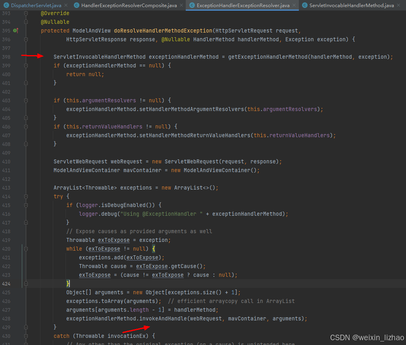This screenshot has height=345, width=406.
Task: Click getCause call on line 422
Action: [184, 266]
